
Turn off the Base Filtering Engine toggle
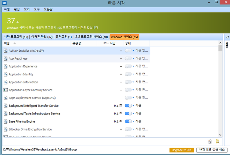pyautogui.click(x=128, y=121)
